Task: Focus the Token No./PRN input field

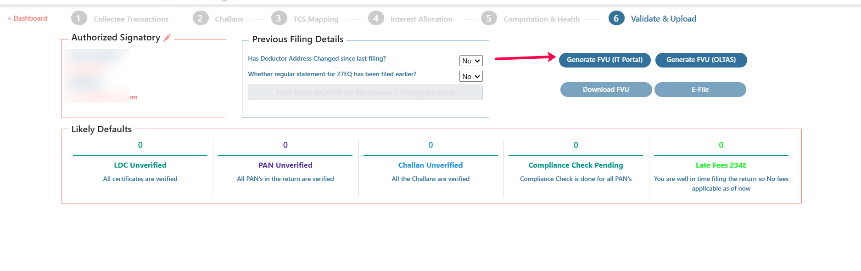Action: [x=365, y=92]
